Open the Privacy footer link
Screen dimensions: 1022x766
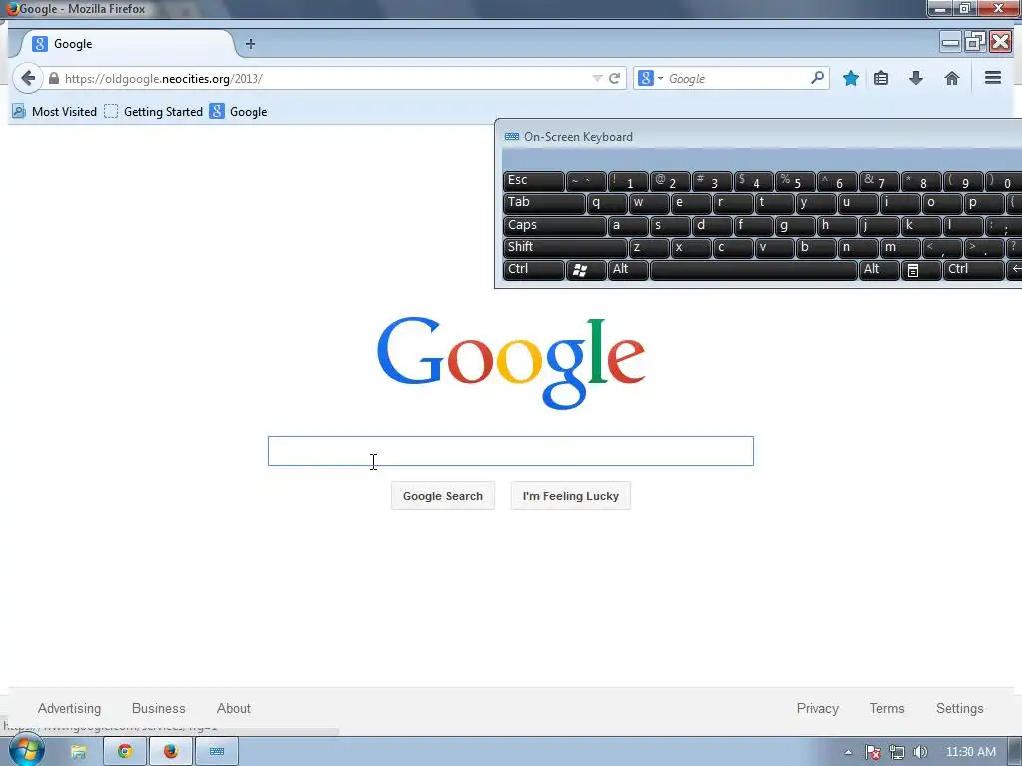click(x=818, y=709)
